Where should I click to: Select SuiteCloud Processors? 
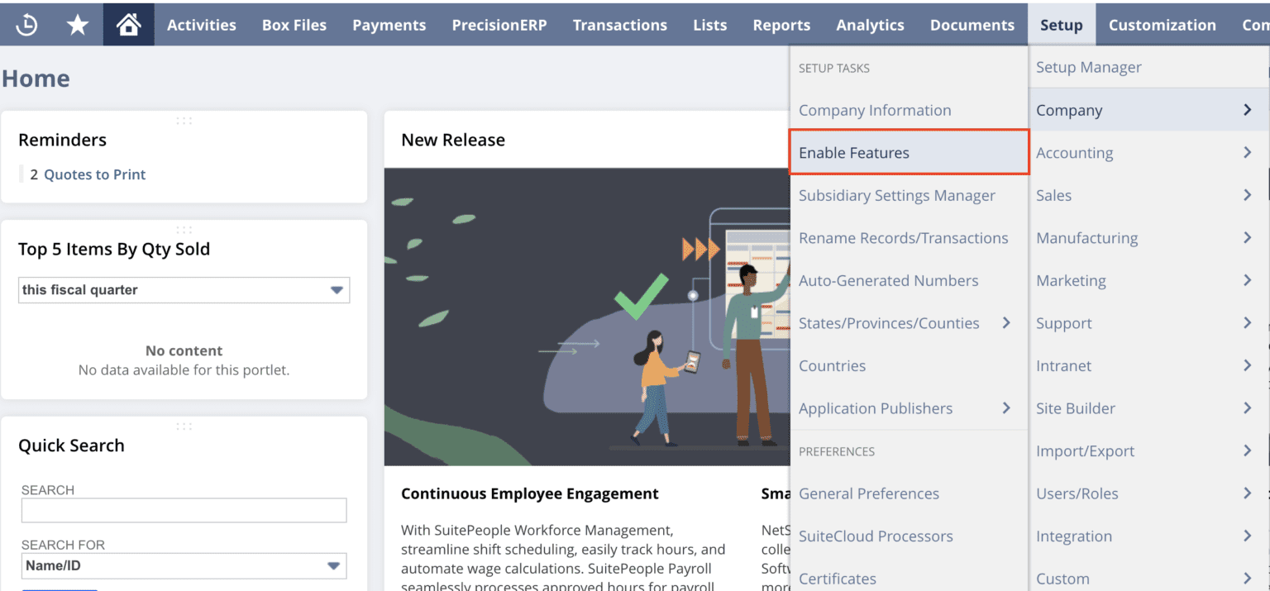tap(876, 536)
